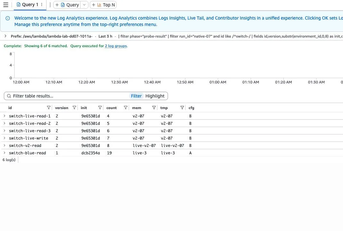Select the switch-blue-read id cell

click(x=28, y=153)
